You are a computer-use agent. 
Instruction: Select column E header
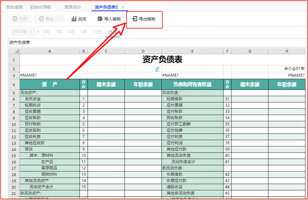[192, 51]
